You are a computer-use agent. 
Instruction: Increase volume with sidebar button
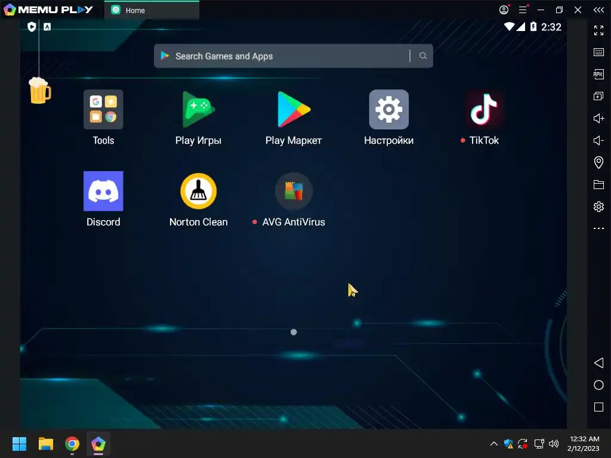598,118
